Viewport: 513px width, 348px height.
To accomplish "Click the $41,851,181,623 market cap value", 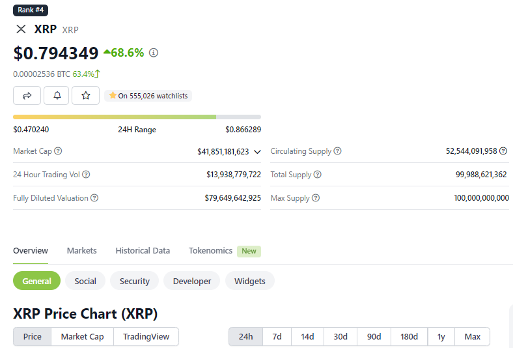I will [223, 152].
